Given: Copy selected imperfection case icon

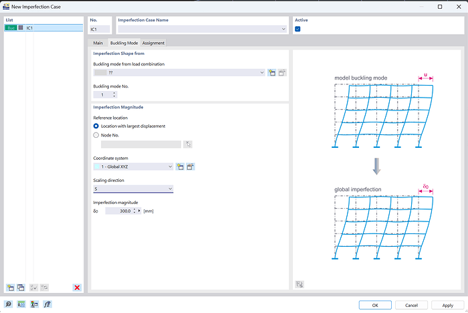Looking at the screenshot, I should pyautogui.click(x=21, y=288).
